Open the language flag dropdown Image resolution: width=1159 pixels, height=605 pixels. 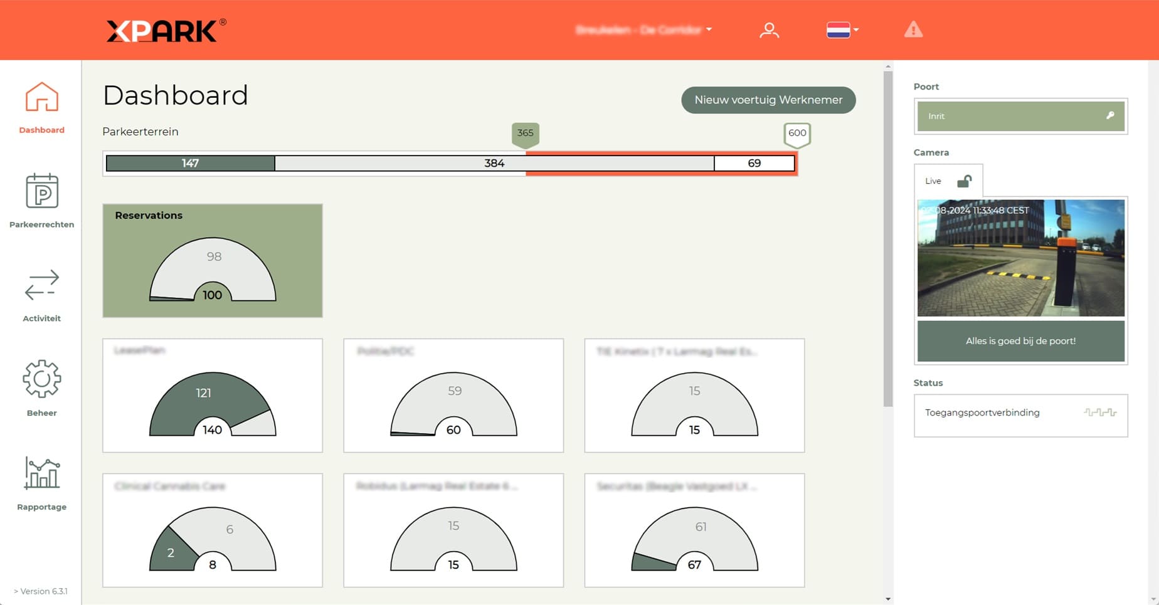[x=842, y=30]
